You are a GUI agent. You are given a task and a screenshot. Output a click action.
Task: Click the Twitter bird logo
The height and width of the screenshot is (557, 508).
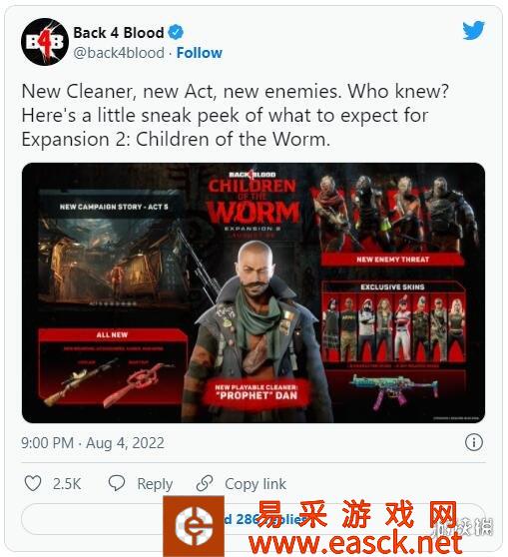point(473,31)
